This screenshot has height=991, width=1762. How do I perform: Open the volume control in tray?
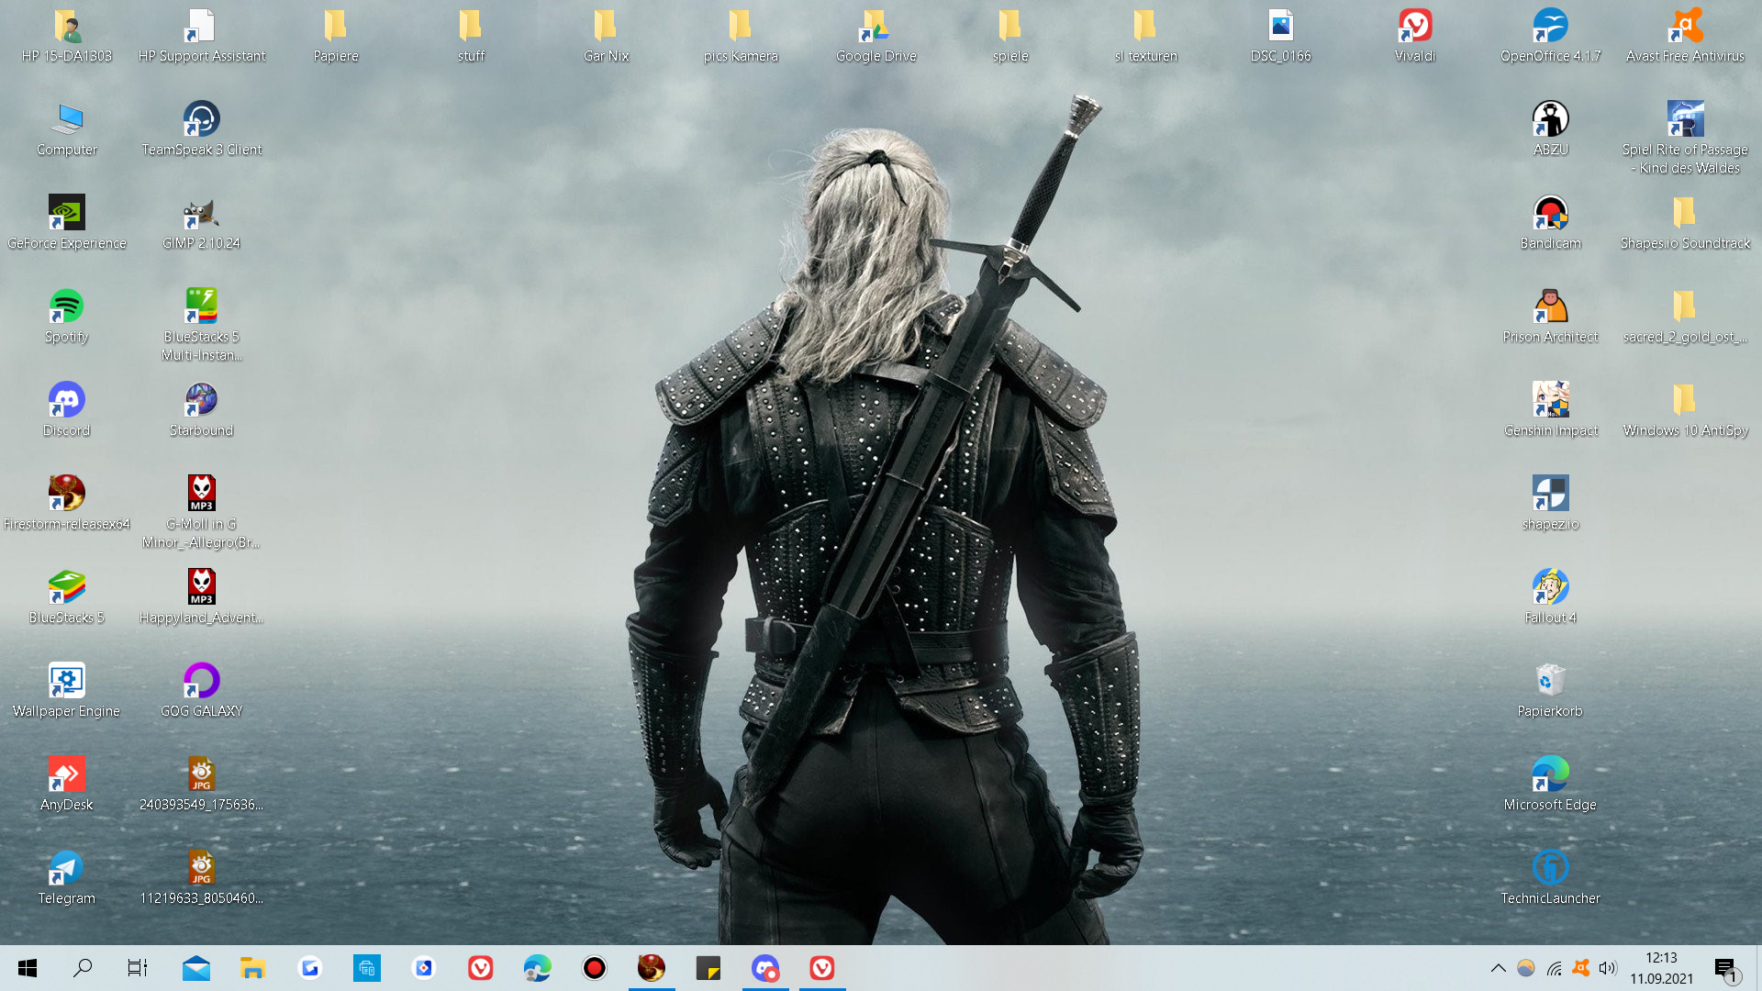(x=1608, y=968)
